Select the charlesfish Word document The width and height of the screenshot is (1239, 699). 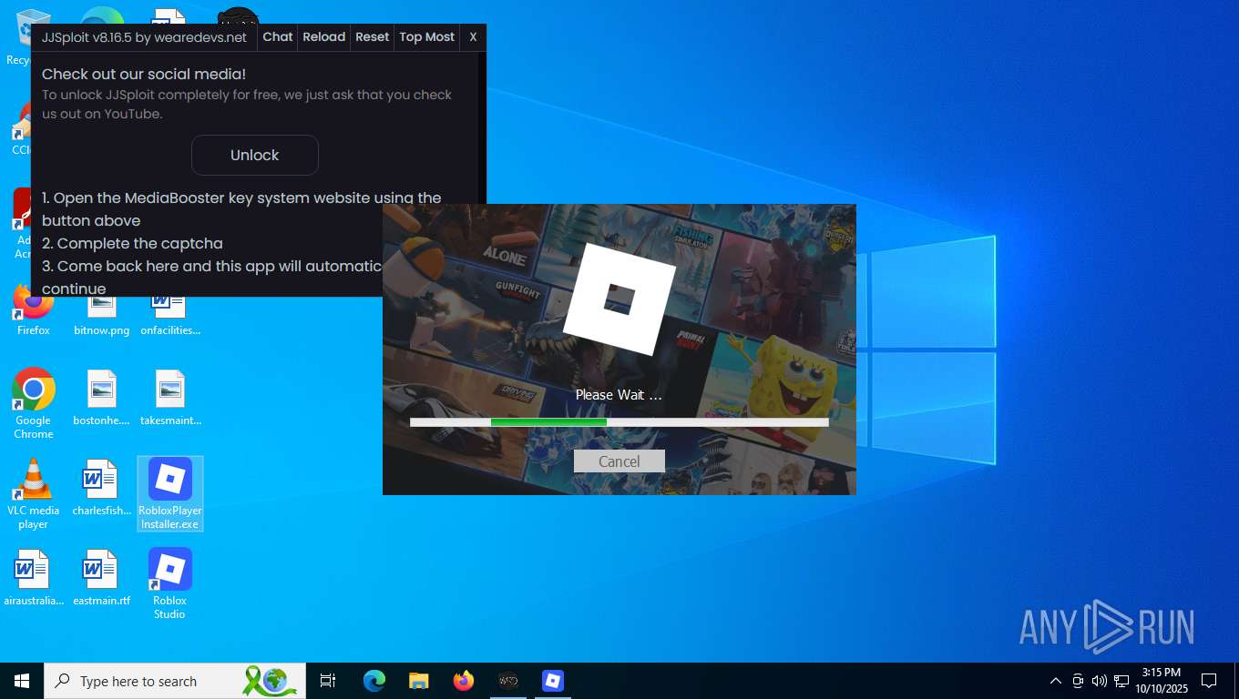click(x=101, y=488)
